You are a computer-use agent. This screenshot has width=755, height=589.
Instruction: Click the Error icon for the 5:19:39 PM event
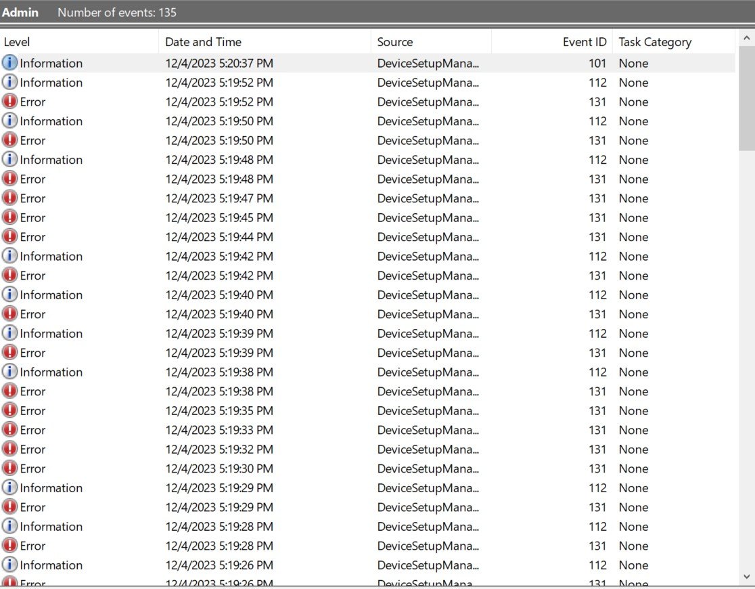9,352
